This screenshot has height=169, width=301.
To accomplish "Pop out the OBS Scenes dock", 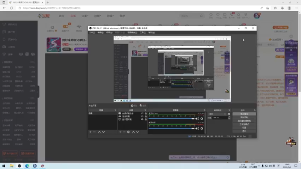I will [116, 110].
